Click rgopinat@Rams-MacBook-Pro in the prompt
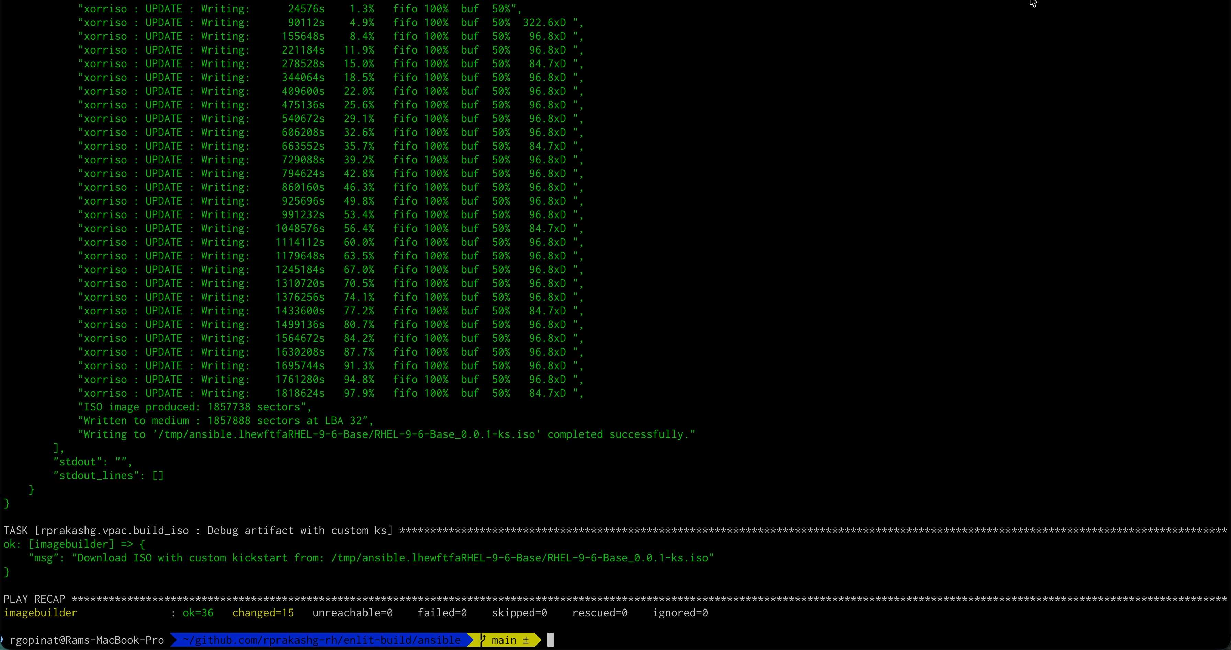This screenshot has height=650, width=1231. [87, 640]
